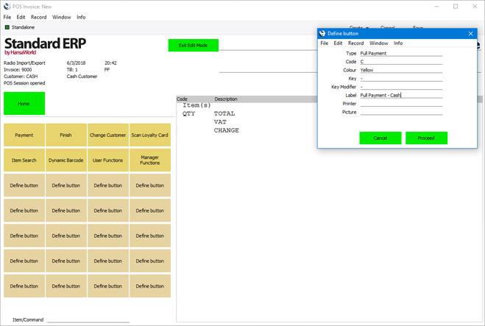Click the Define button dialog title icon

[322, 33]
